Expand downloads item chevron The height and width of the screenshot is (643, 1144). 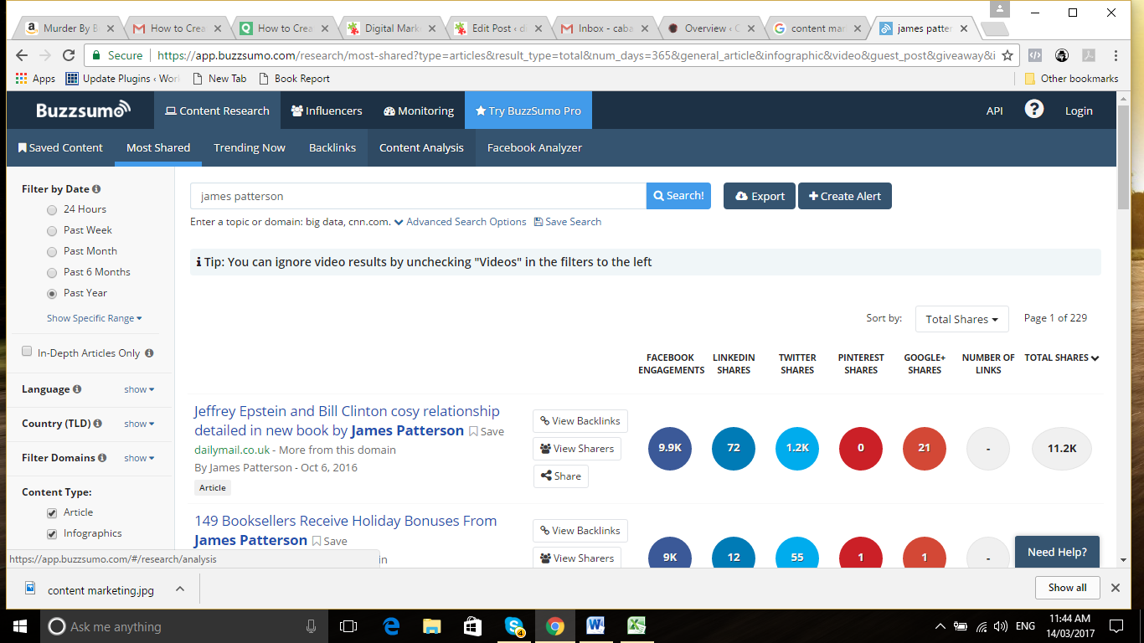(x=180, y=589)
